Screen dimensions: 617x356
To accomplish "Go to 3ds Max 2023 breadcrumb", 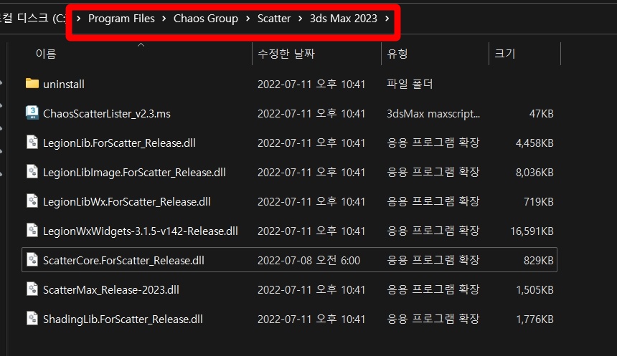I will point(344,19).
